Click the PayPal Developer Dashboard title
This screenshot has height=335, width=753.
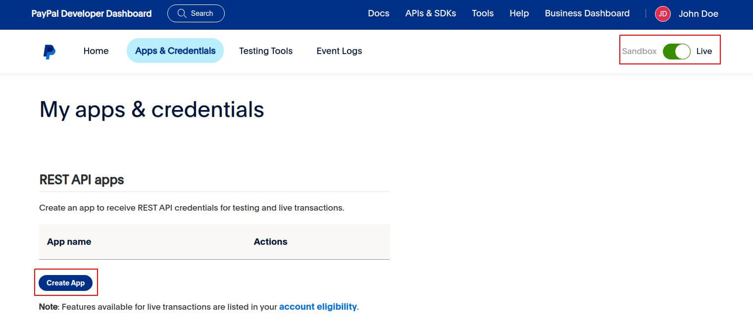[x=92, y=14]
